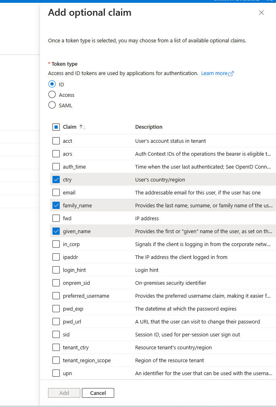Click the 'Region of the resource tenant' description

tap(169, 360)
